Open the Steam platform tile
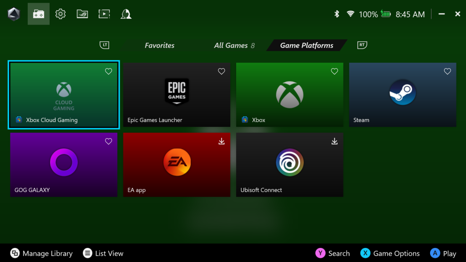 pos(402,95)
